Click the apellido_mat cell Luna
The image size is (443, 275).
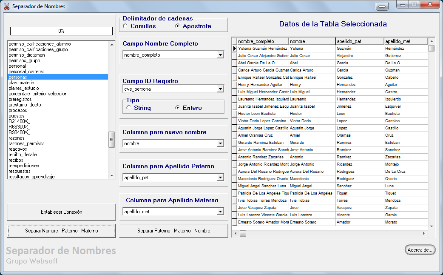406,186
